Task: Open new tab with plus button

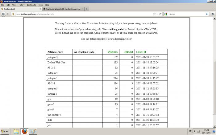Action: click(87, 9)
